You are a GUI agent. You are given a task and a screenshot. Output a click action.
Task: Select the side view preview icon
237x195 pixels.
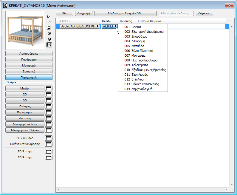coord(49,28)
